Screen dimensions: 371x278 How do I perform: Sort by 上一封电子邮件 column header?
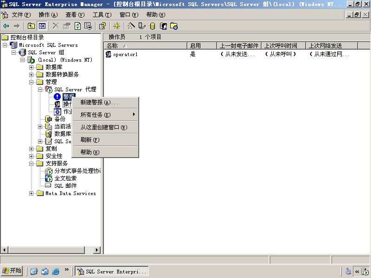(x=239, y=45)
